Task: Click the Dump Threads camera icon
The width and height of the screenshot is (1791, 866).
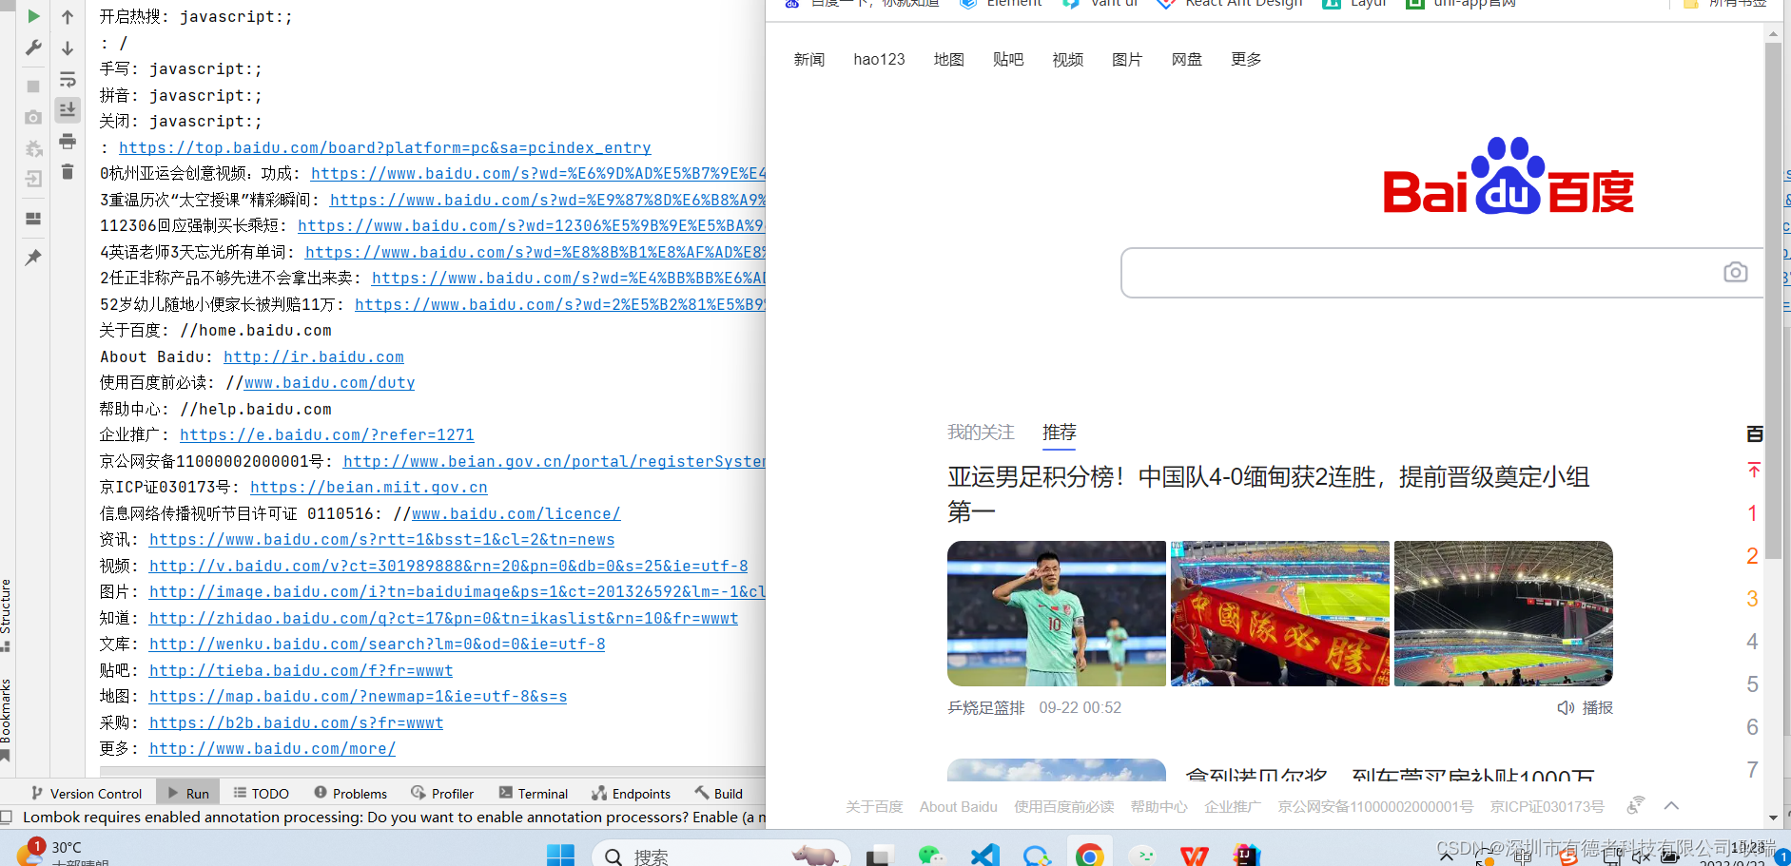Action: pyautogui.click(x=33, y=117)
